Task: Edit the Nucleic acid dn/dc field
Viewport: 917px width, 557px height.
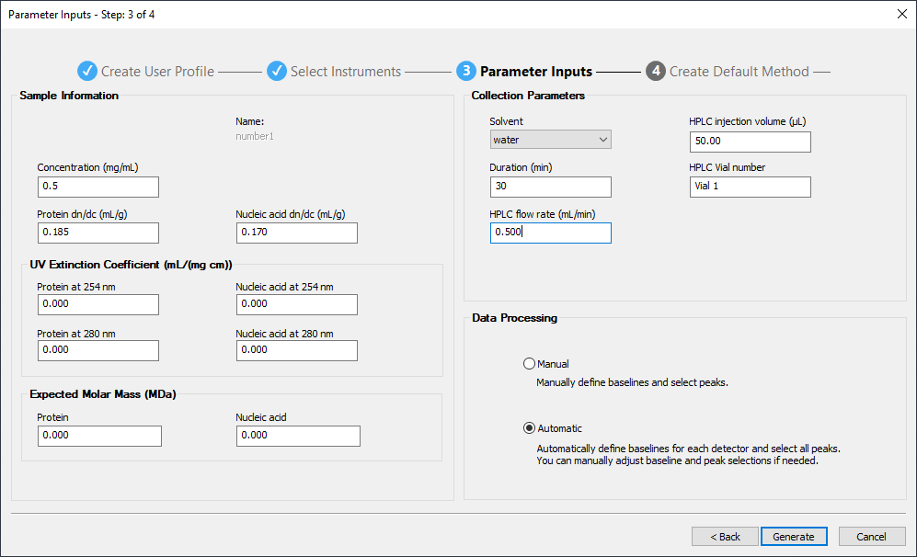Action: point(296,233)
